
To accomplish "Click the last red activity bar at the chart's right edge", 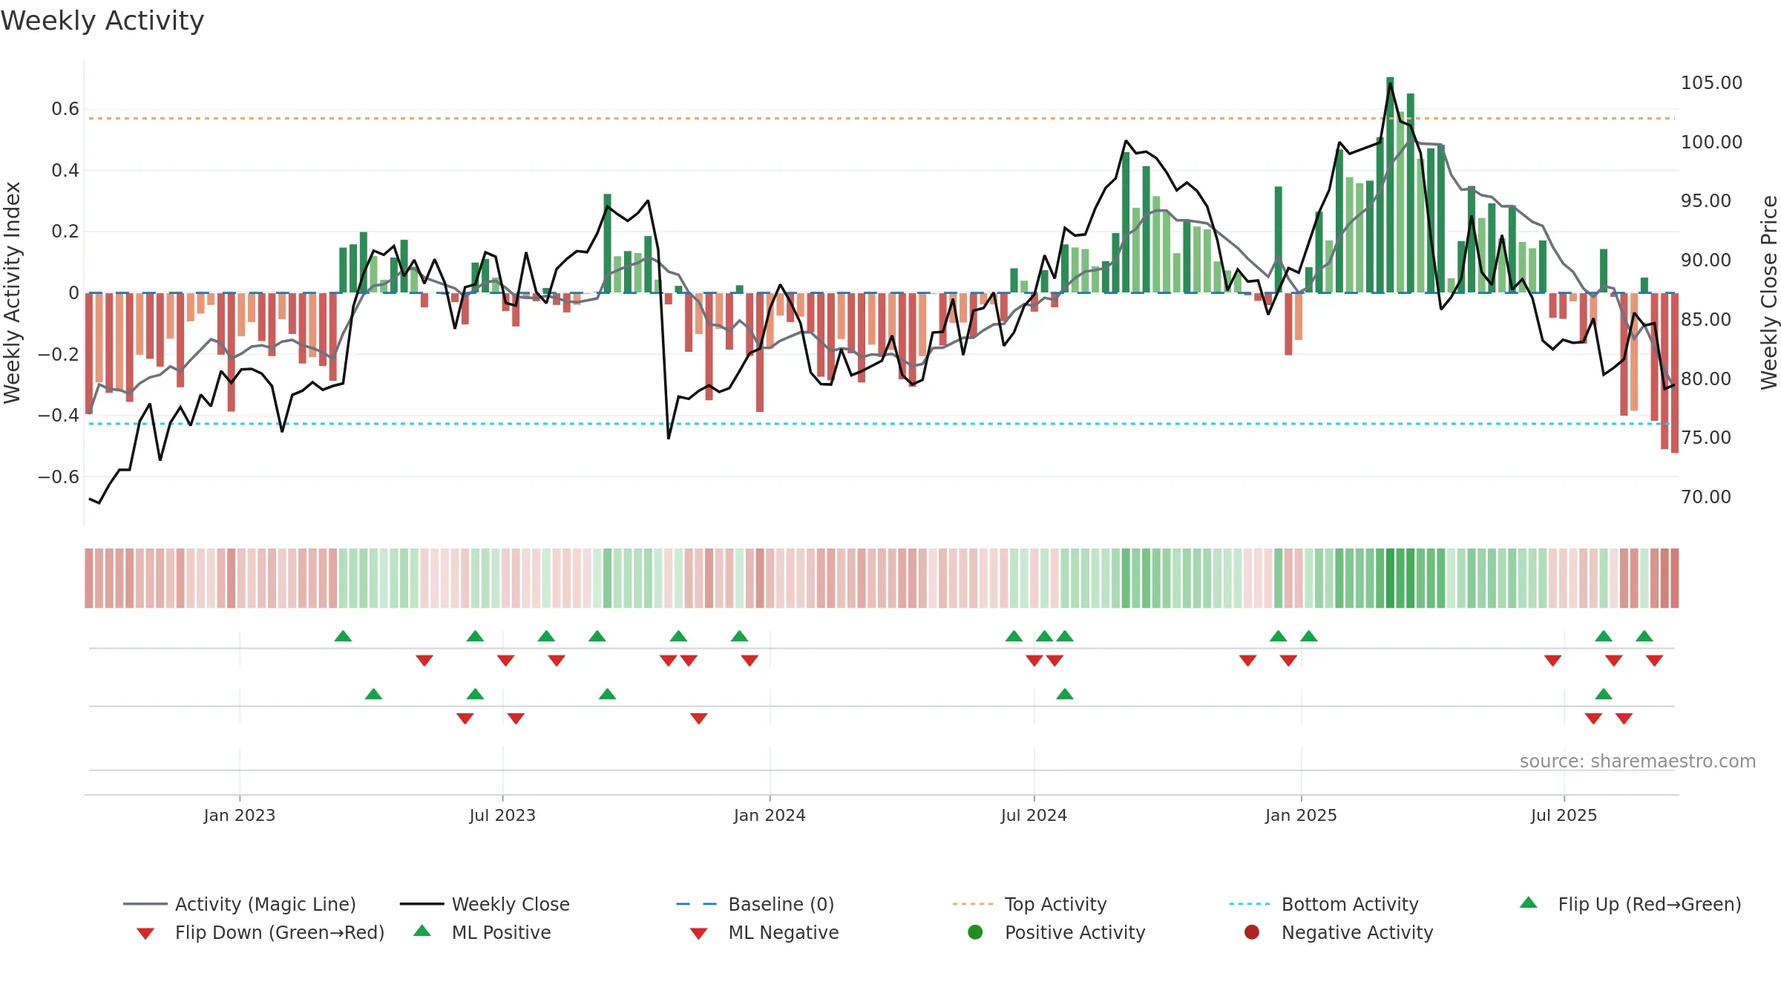I will click(1675, 373).
